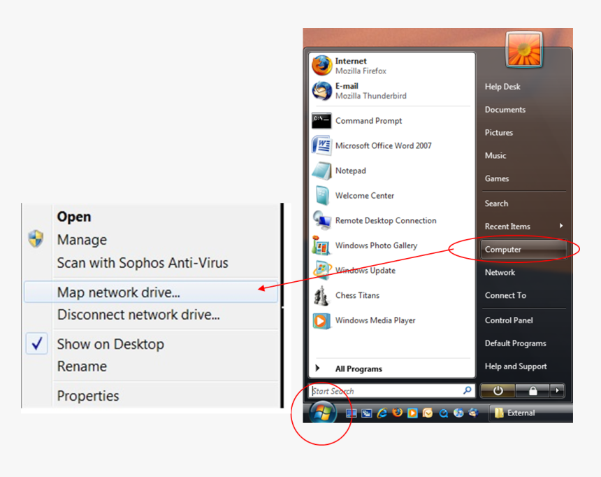
Task: Click Switch between windows quick launch icon
Action: (367, 413)
